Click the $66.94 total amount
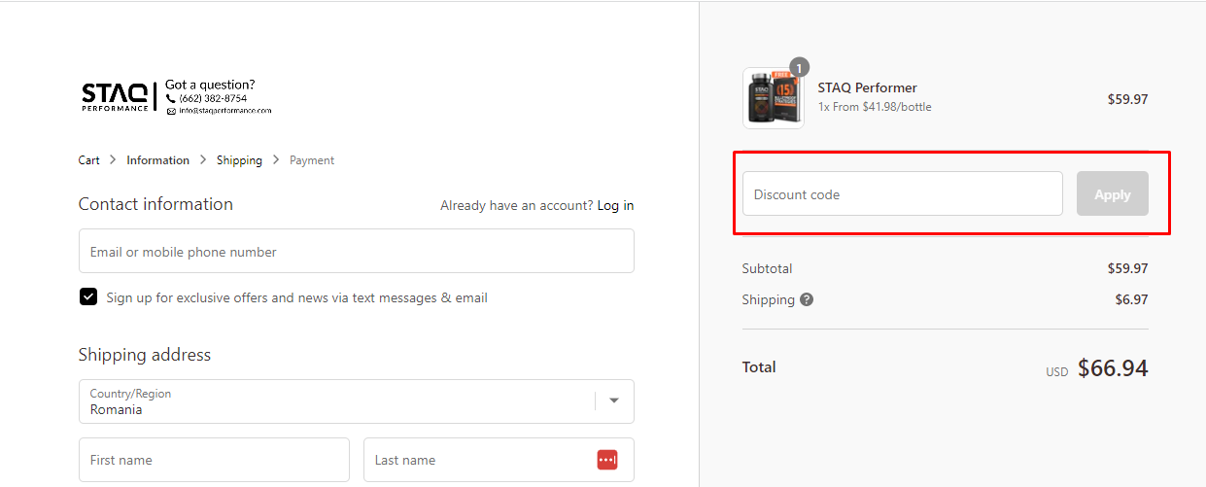 click(x=1113, y=368)
